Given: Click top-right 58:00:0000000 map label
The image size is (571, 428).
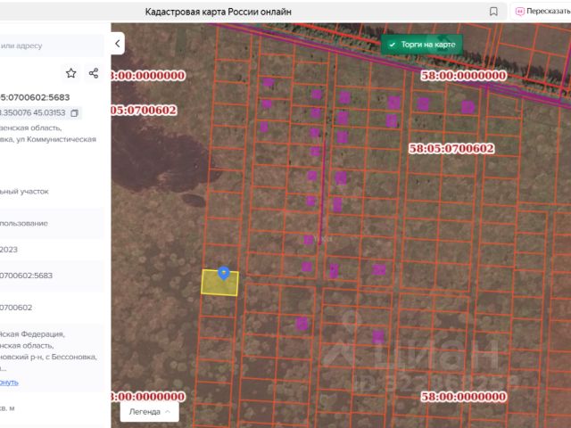Looking at the screenshot, I should tap(463, 76).
